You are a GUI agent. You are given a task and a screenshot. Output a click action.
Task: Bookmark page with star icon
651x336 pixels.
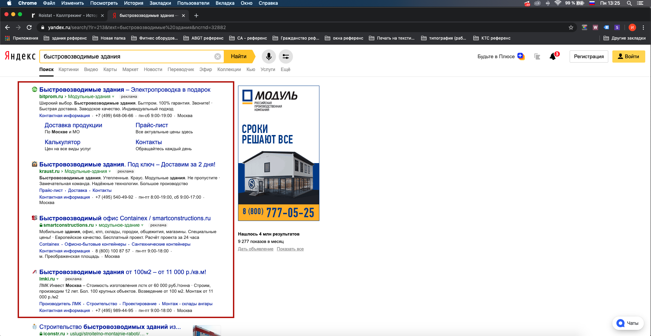(x=571, y=27)
